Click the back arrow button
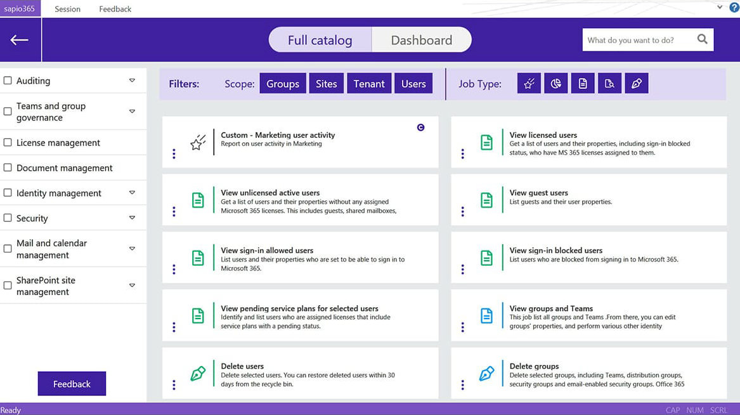This screenshot has height=415, width=740. click(20, 40)
